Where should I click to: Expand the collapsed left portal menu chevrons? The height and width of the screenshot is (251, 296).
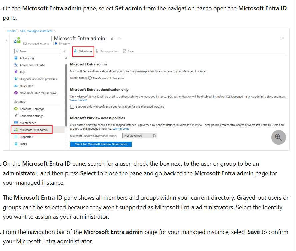[x=6, y=40]
